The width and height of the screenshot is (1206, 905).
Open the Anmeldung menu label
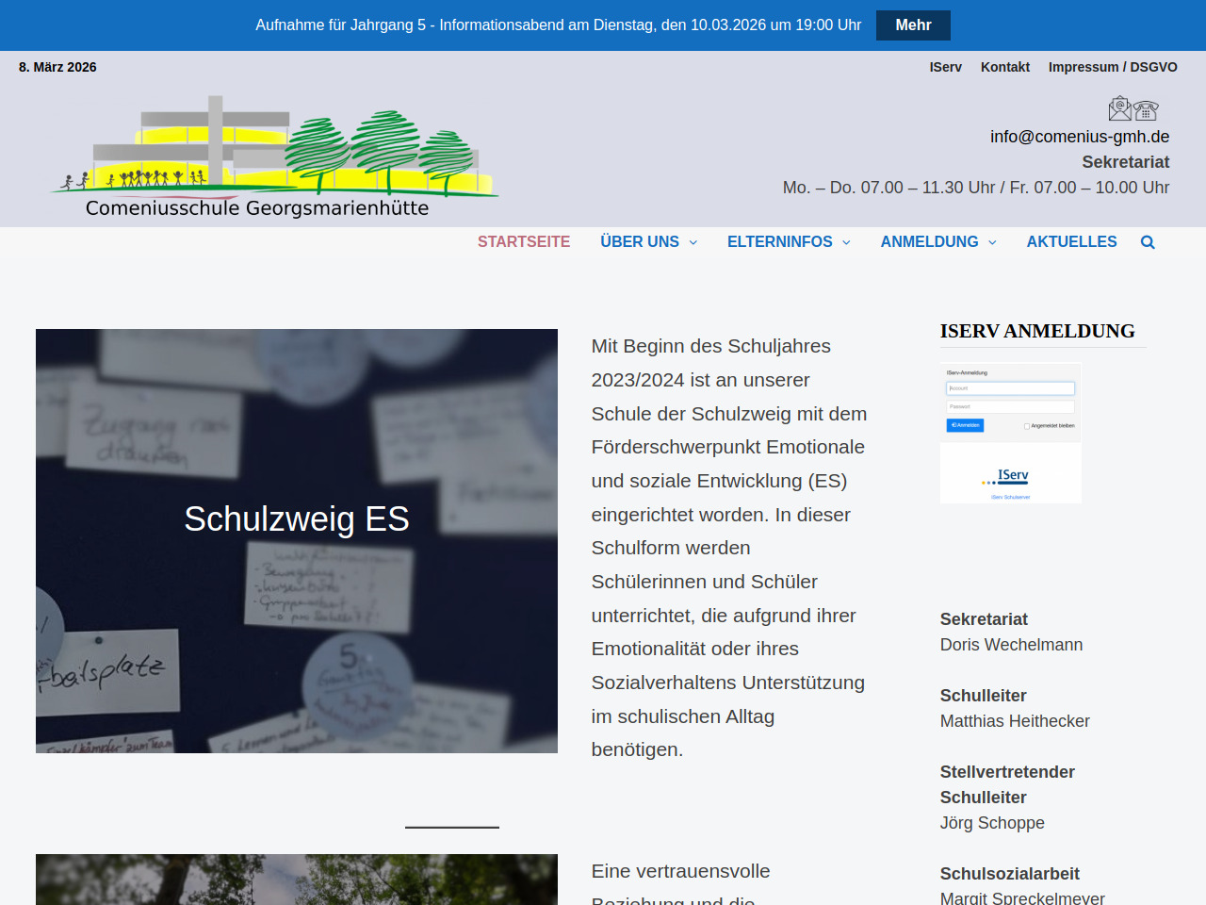coord(929,242)
